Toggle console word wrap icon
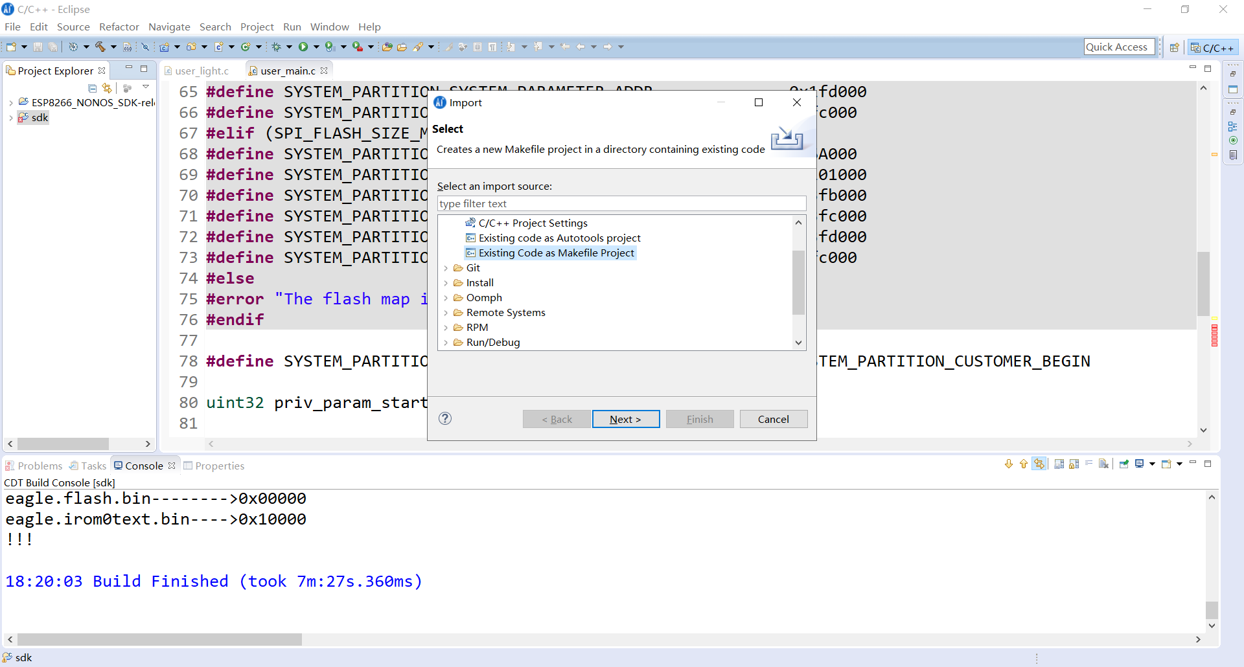This screenshot has width=1244, height=667. point(1088,464)
